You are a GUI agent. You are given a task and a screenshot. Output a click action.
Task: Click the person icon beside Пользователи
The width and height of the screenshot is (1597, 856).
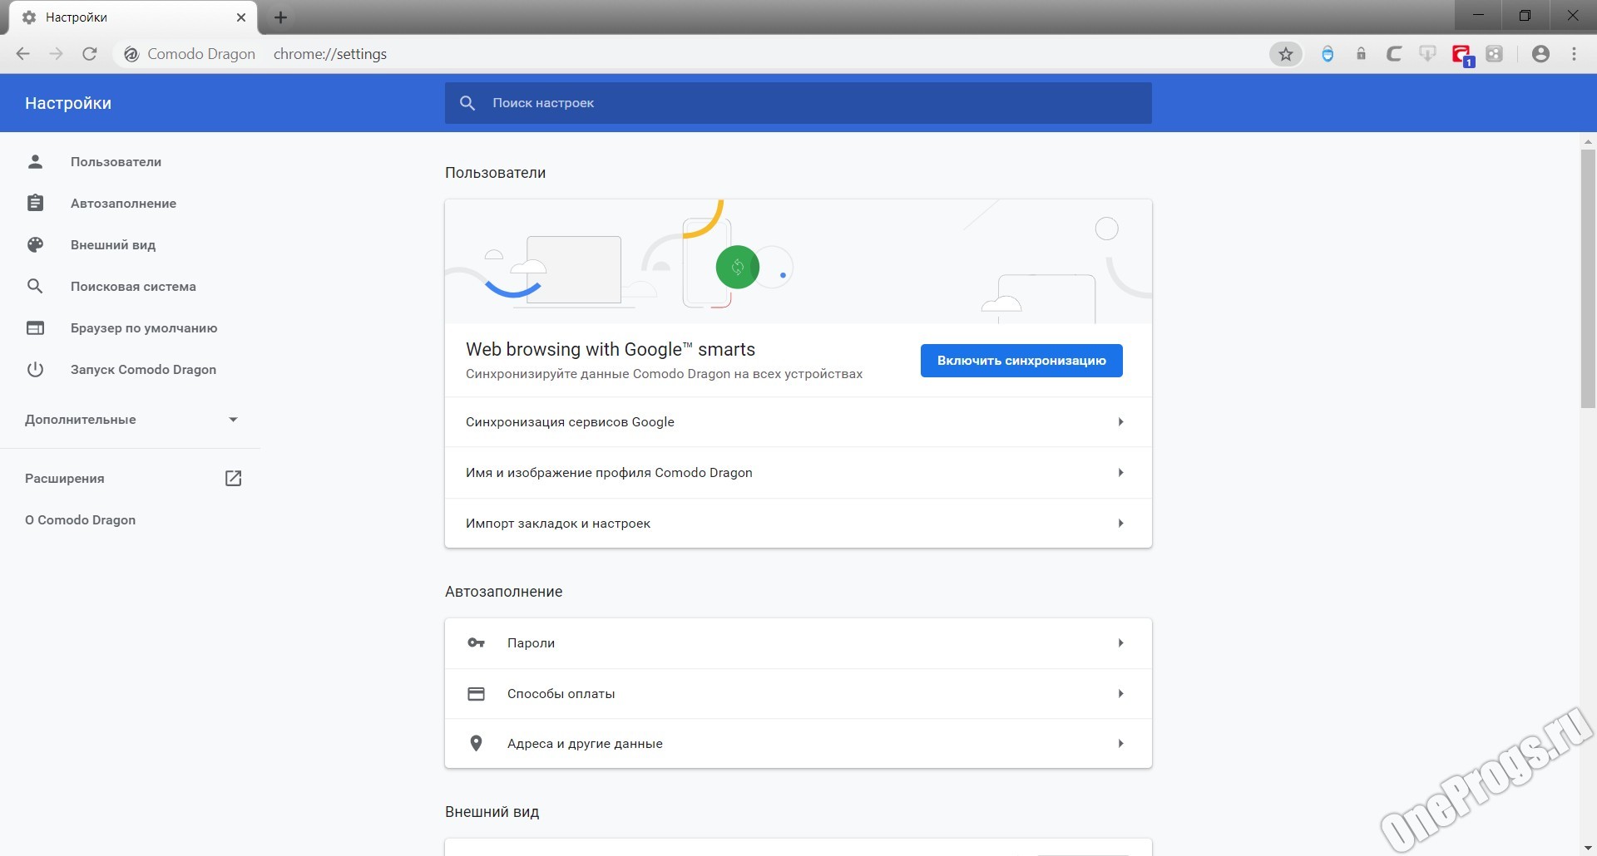35,161
